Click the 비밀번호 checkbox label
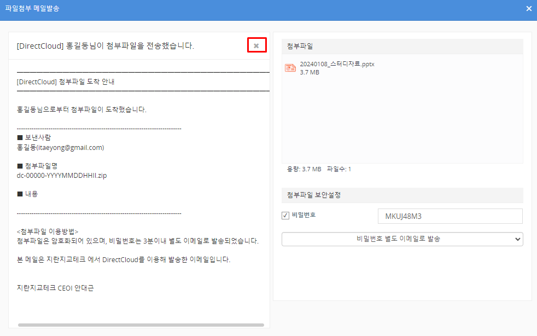This screenshot has width=537, height=336. point(303,215)
